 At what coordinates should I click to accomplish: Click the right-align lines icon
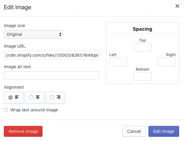(59, 97)
